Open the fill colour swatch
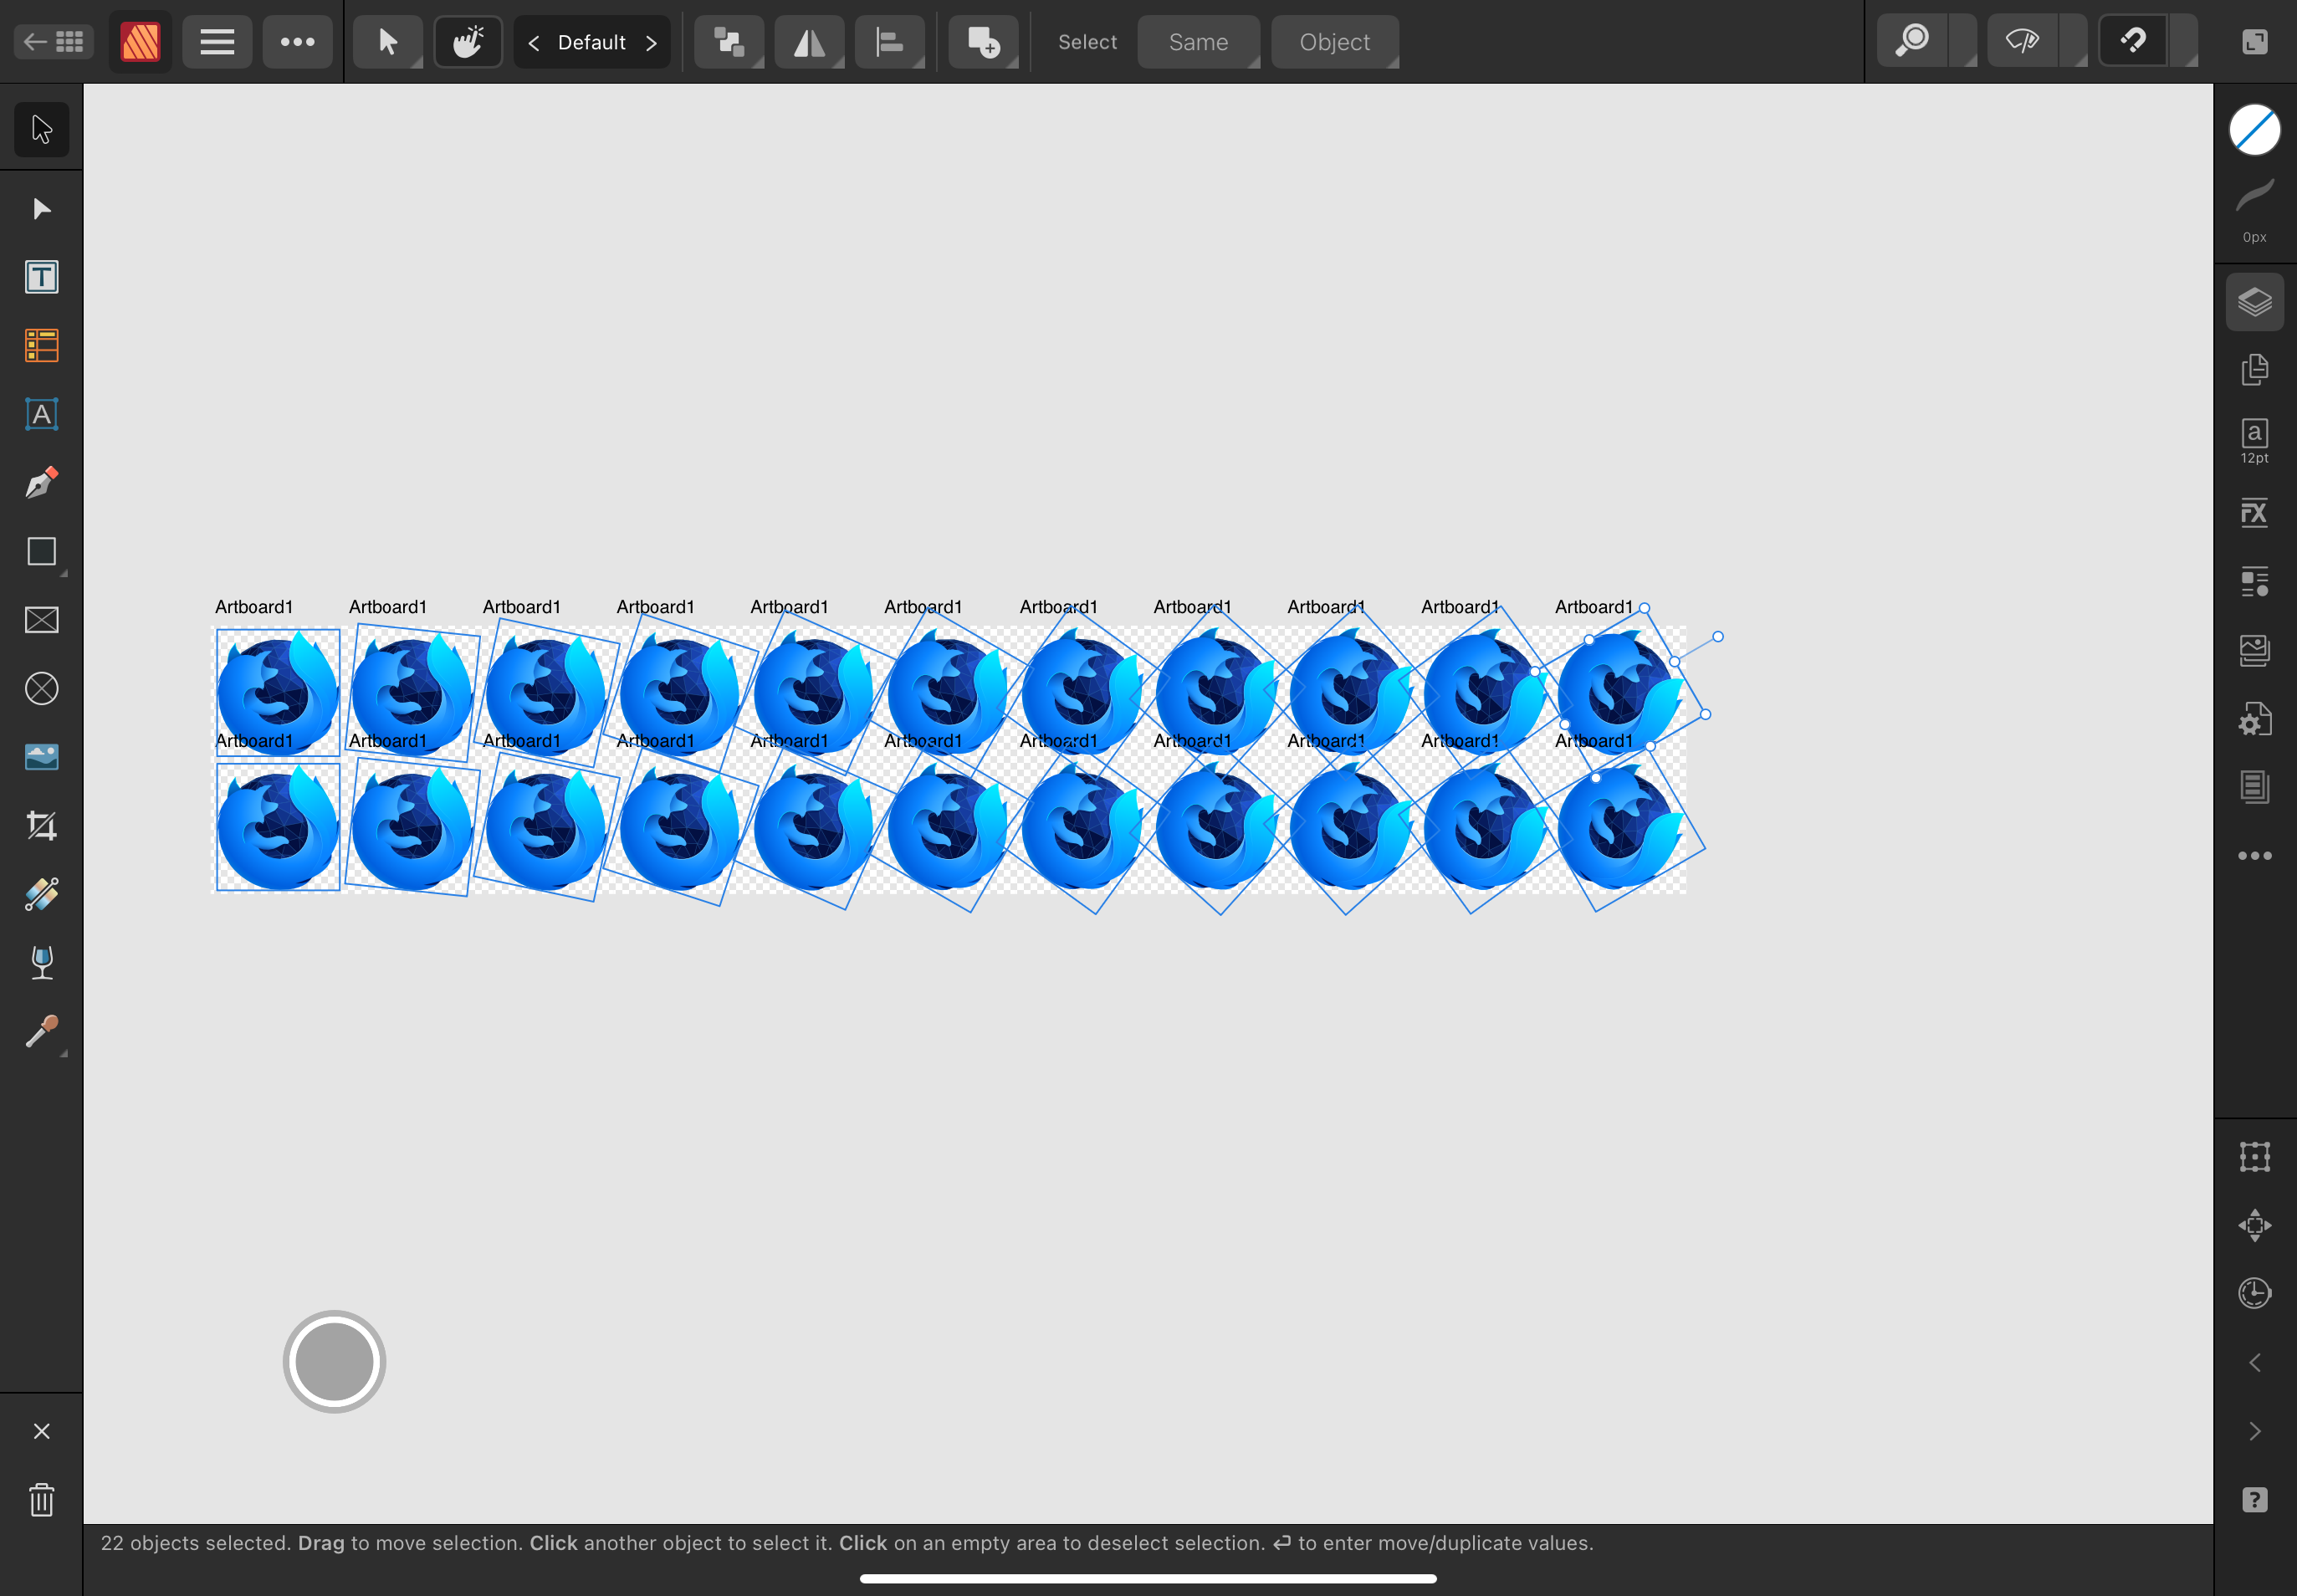Viewport: 2297px width, 1596px height. 2255,130
